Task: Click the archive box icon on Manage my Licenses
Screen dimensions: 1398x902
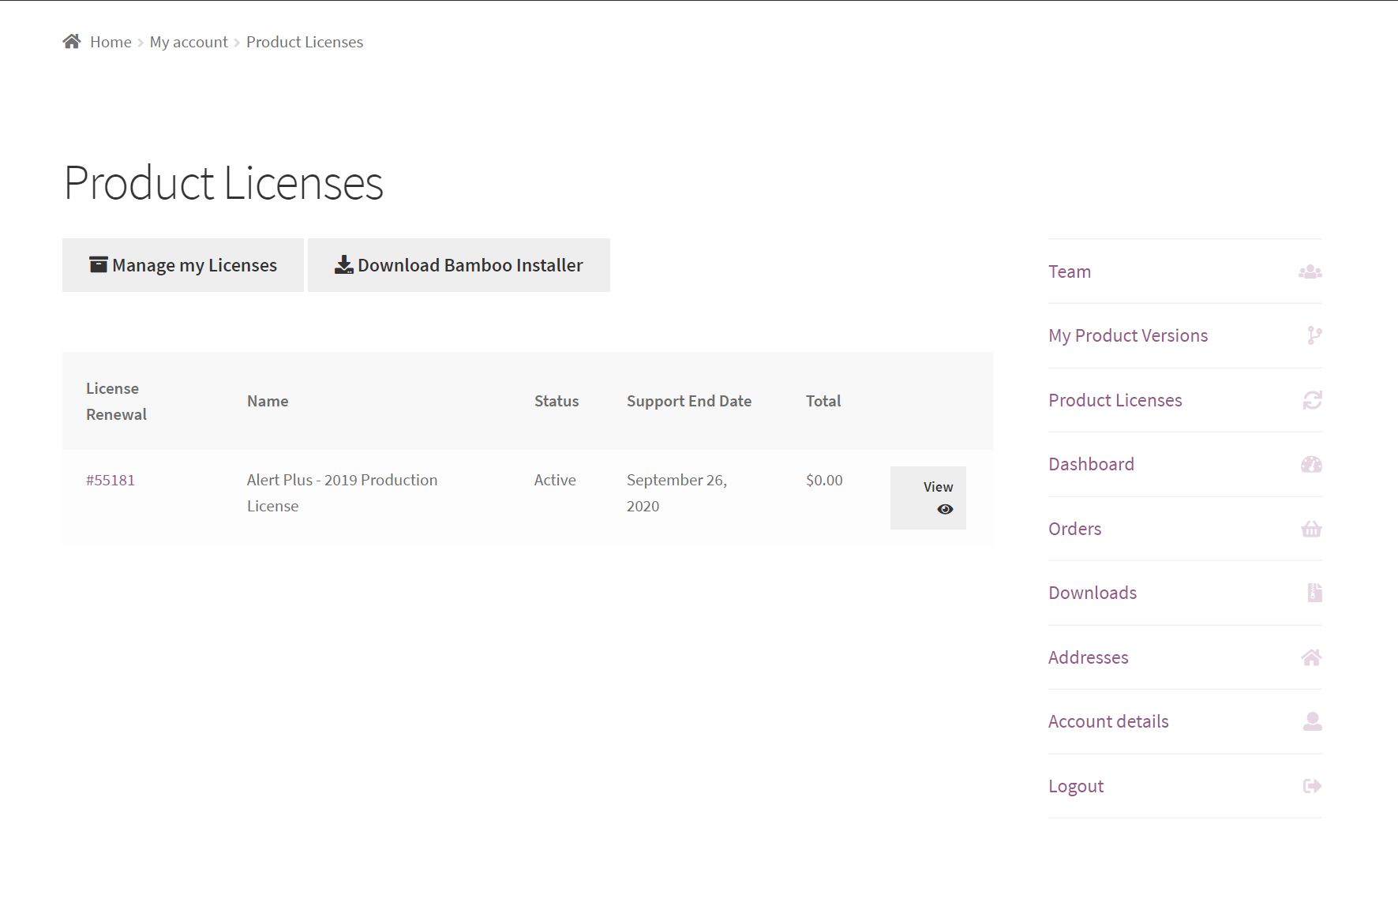Action: [x=99, y=264]
